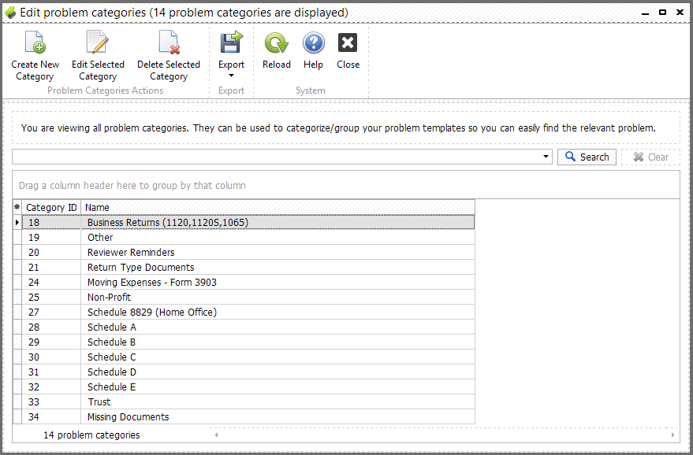Click the Create New Category icon

pos(35,43)
